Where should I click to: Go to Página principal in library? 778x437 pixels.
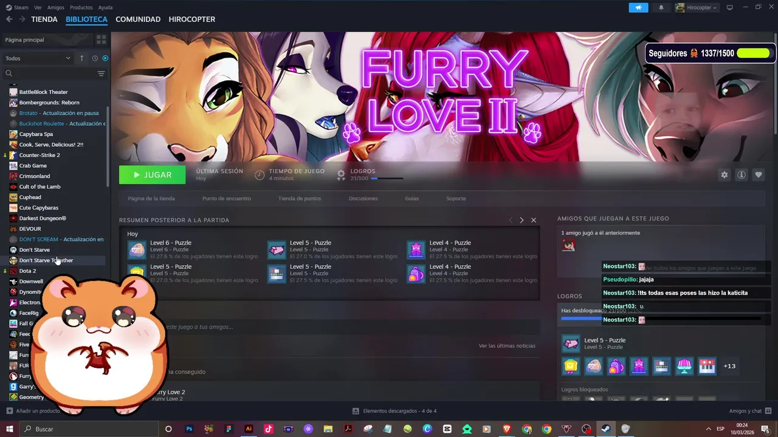coord(46,39)
